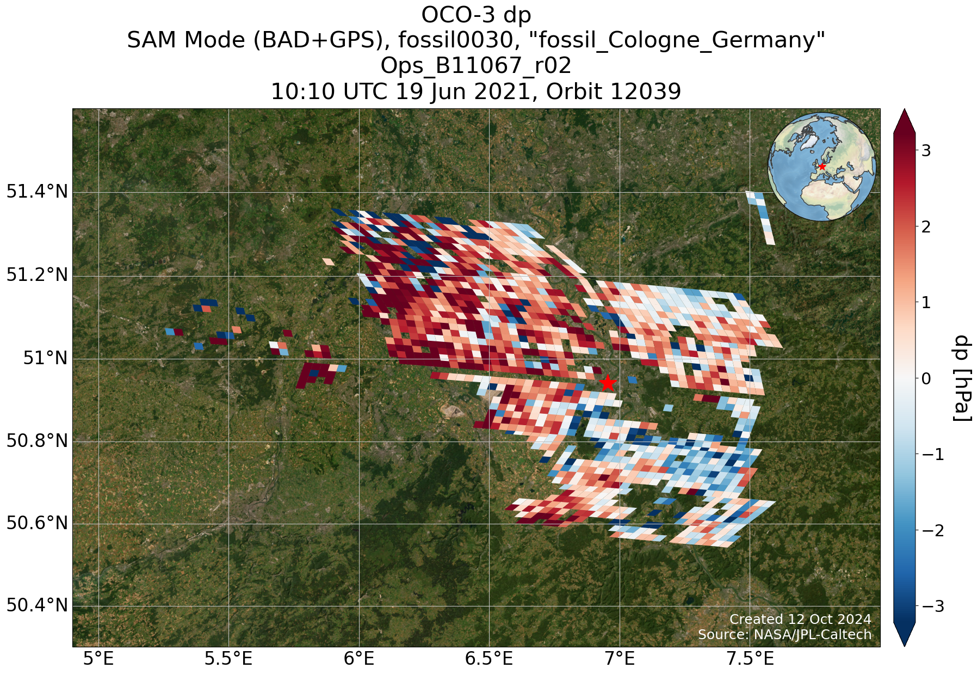Click the colorbar tick value '−2'

932,530
